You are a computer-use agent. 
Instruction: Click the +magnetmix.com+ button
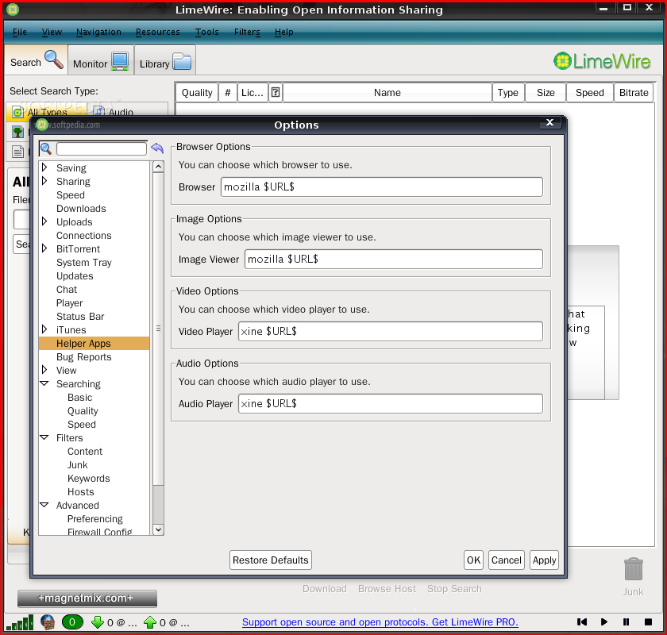(87, 598)
